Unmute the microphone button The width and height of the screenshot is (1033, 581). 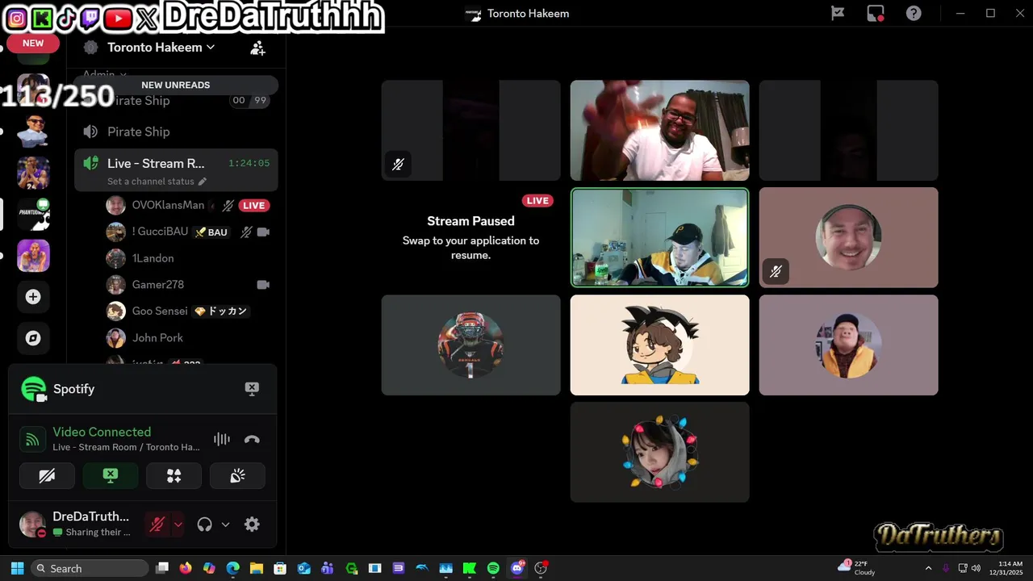pos(157,525)
